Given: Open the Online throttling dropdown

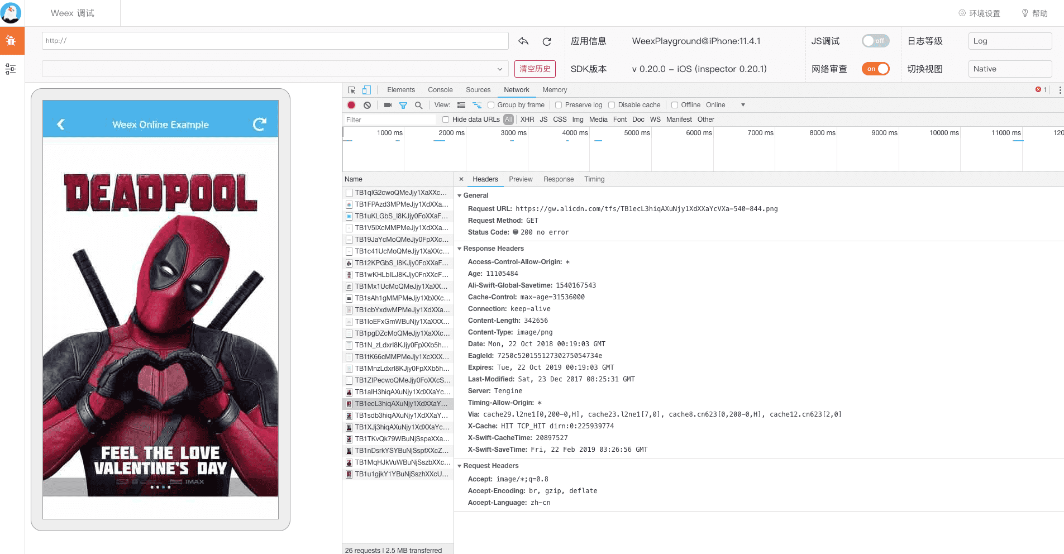Looking at the screenshot, I should point(726,105).
